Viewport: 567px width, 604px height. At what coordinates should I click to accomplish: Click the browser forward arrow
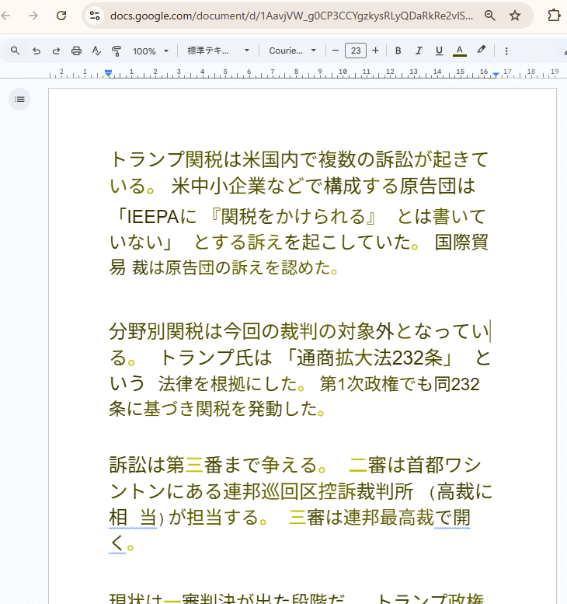point(33,16)
